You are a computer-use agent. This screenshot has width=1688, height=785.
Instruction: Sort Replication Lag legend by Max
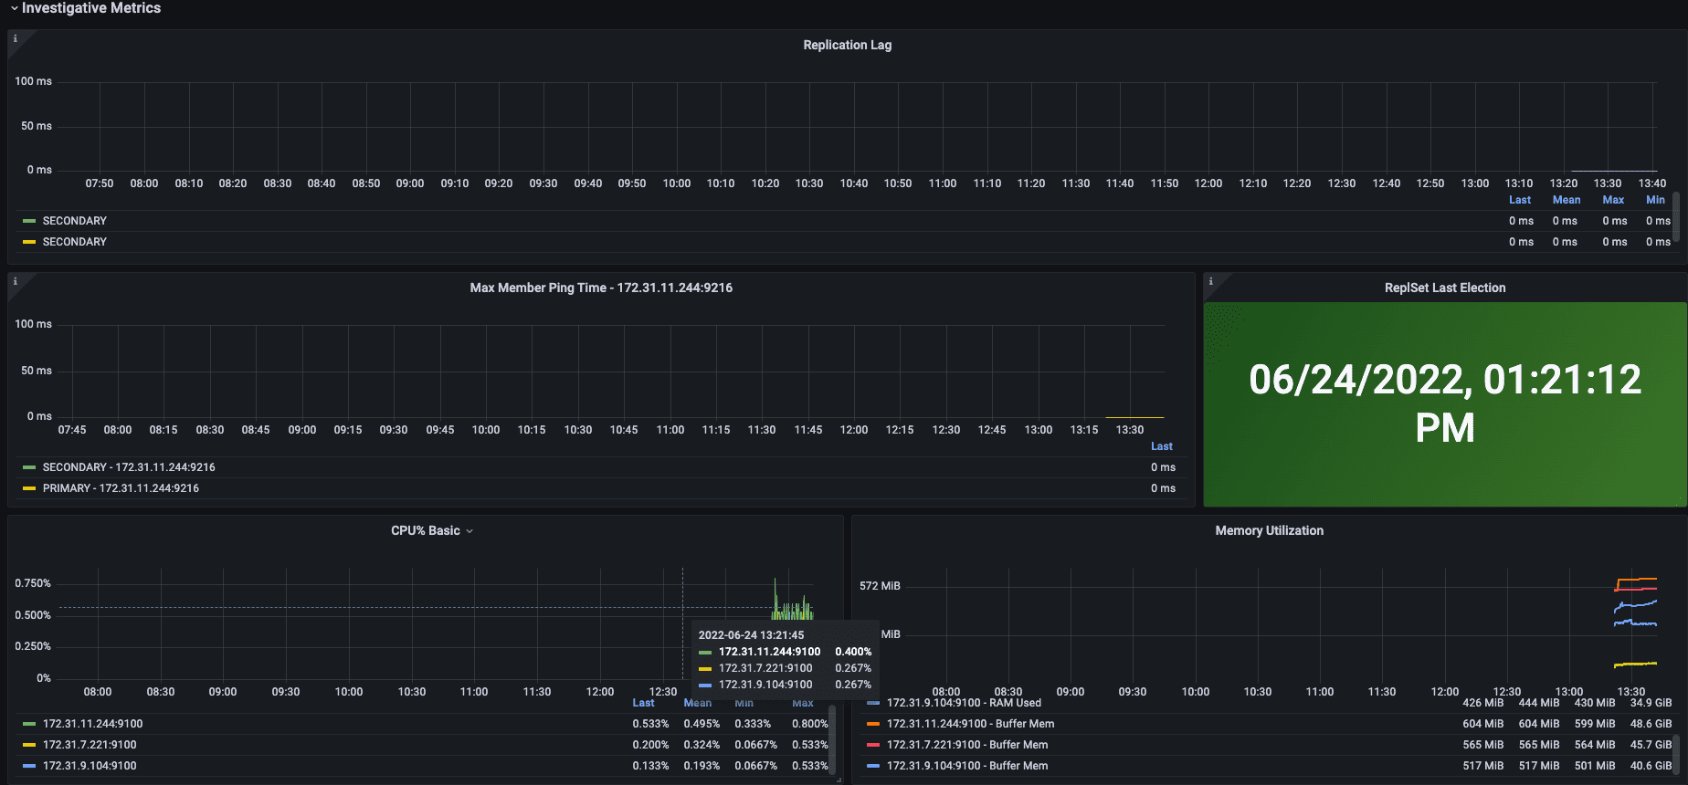[x=1613, y=200]
